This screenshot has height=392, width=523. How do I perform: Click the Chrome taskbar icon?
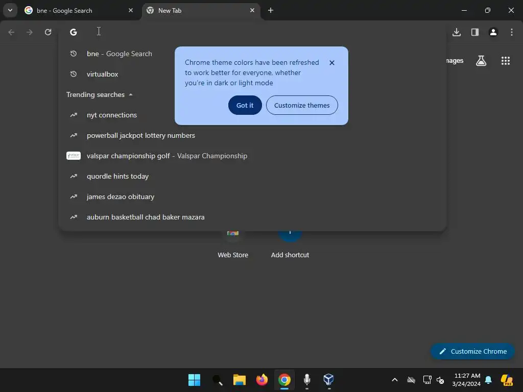[x=284, y=380]
